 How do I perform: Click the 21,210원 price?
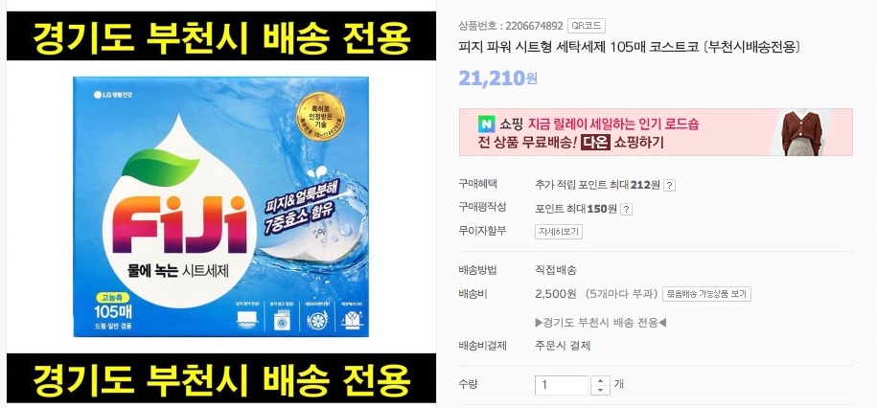pos(497,79)
